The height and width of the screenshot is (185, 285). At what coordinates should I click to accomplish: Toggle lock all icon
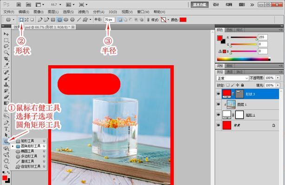(x=242, y=85)
